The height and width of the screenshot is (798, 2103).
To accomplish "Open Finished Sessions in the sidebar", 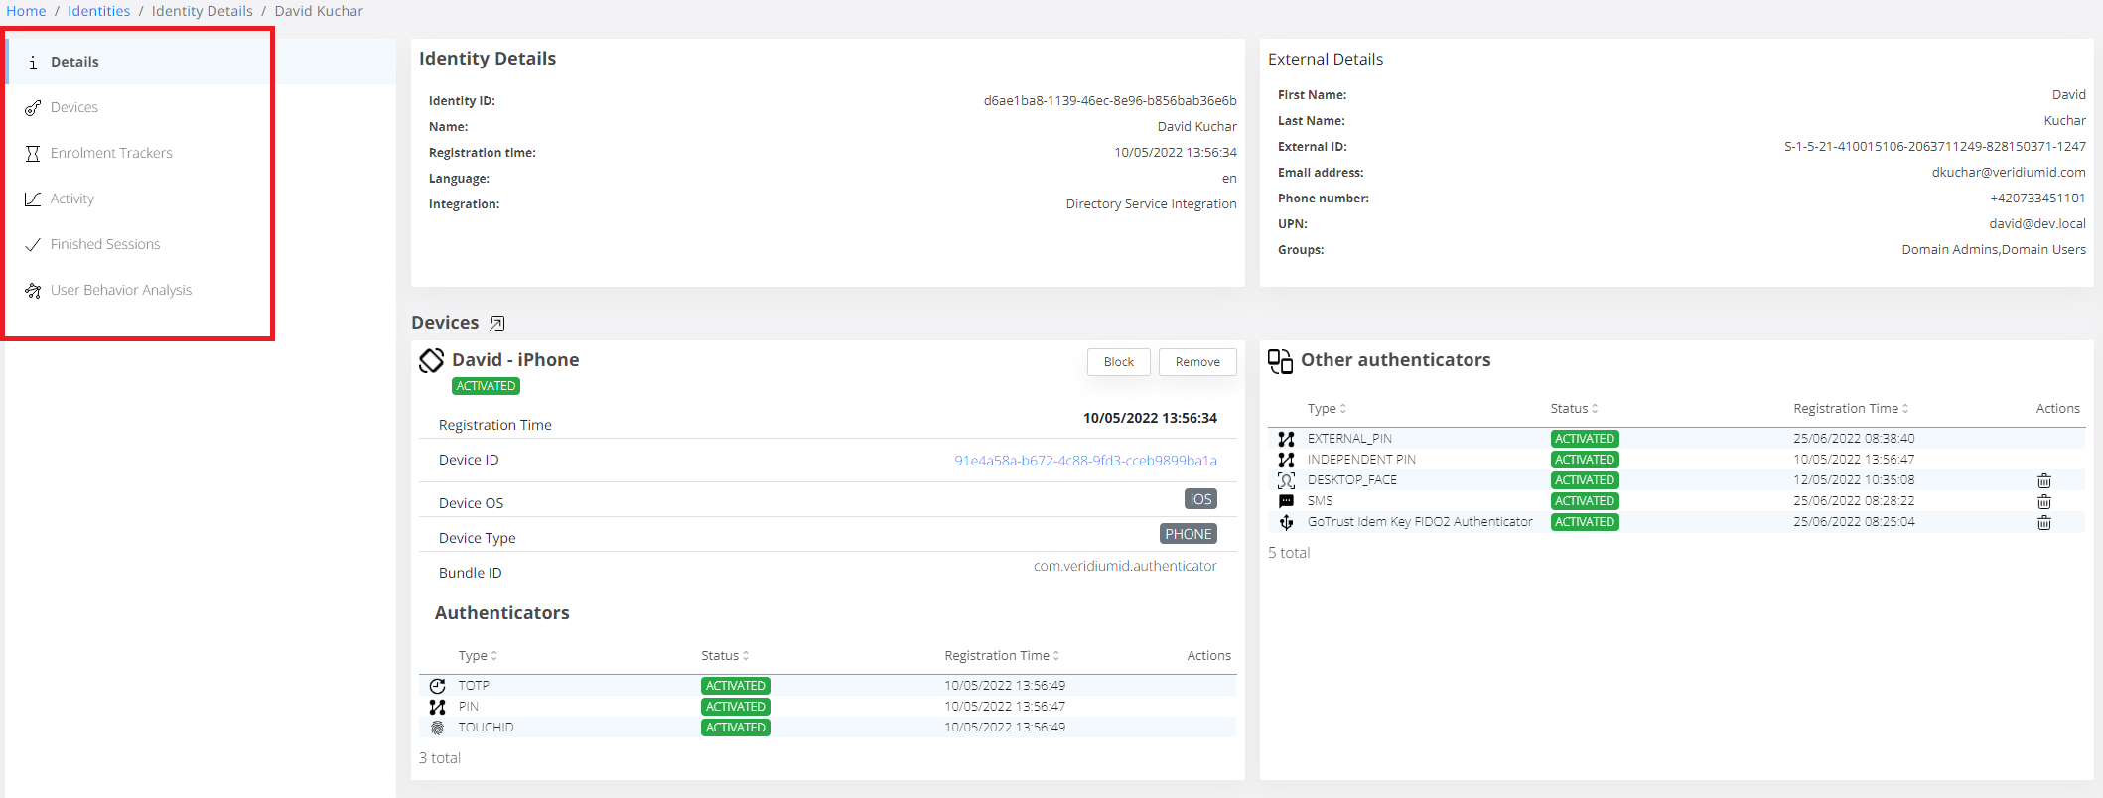I will (105, 244).
